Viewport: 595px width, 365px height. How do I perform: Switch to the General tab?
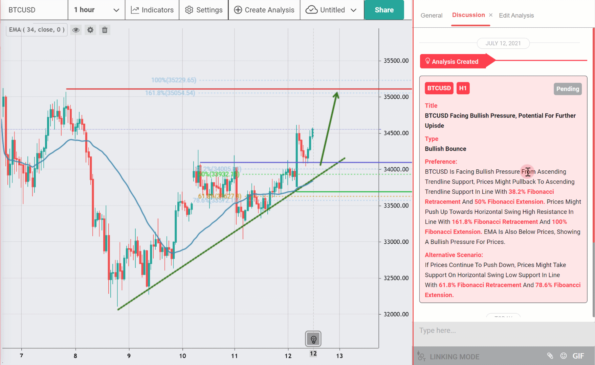click(x=432, y=16)
